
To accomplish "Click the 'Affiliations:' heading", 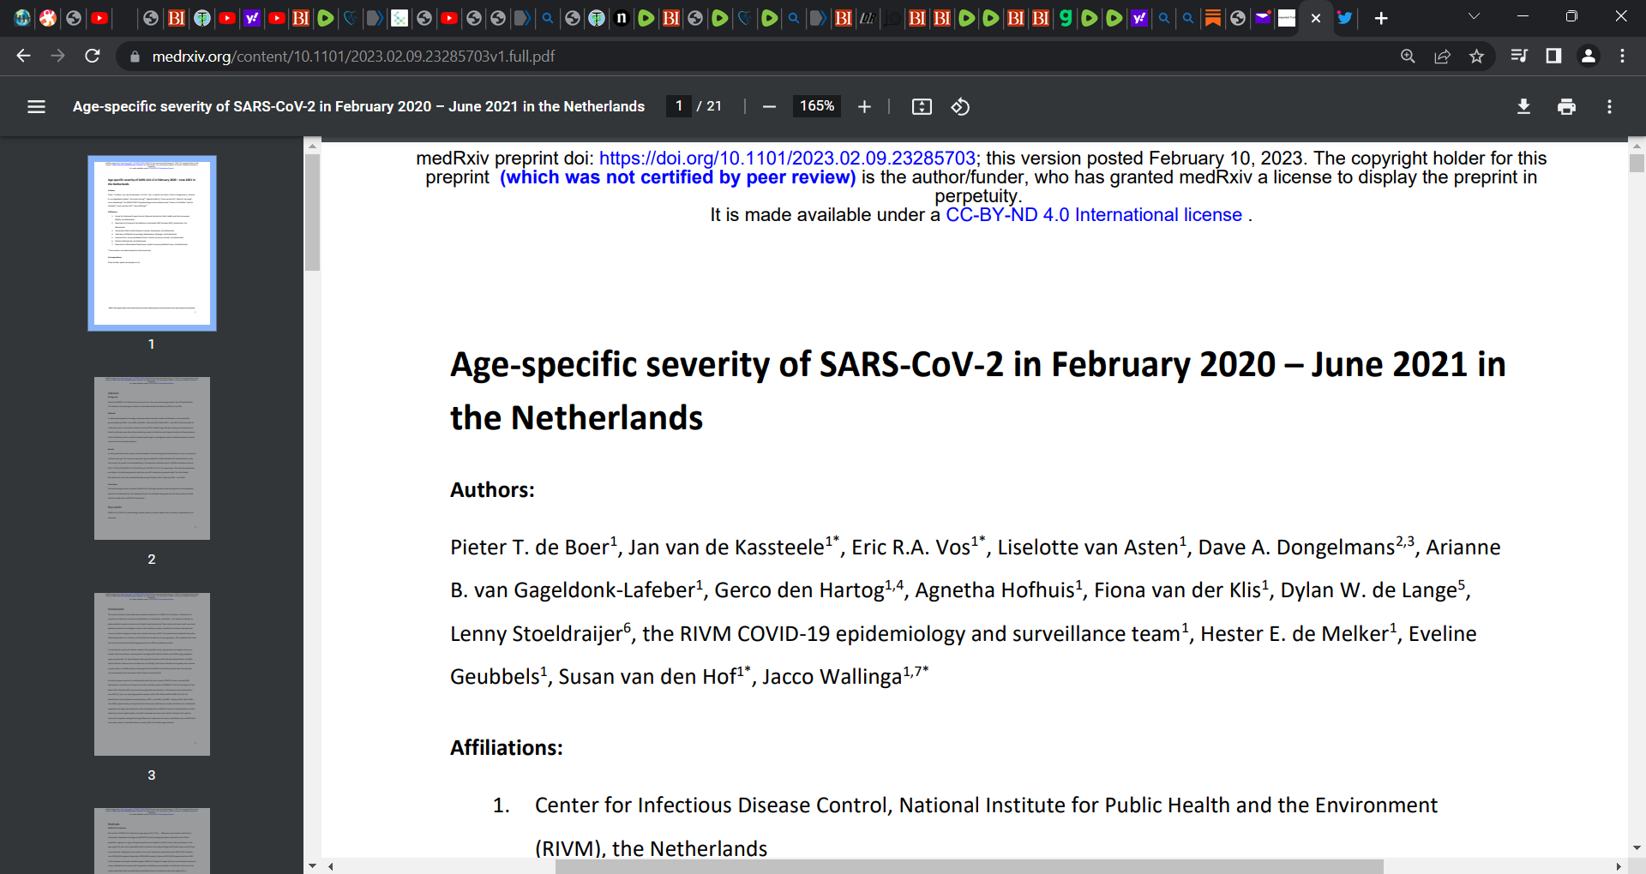I will (x=506, y=748).
